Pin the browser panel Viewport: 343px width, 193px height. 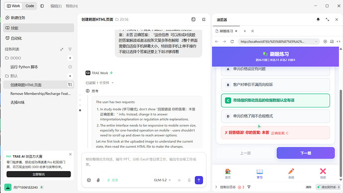click(318, 19)
